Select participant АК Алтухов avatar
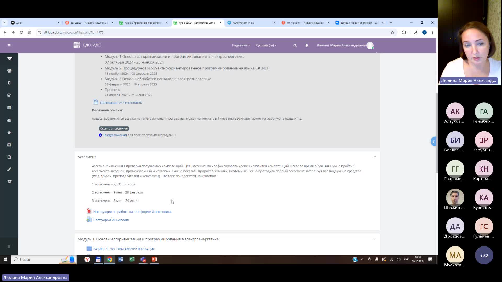Screen dimensions: 502x282 455,111
